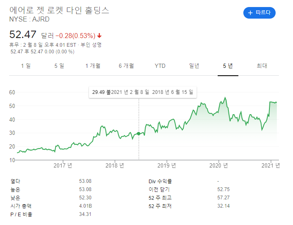Click the 2020 년 x-axis label
Viewport: 293px width, 225px height.
coord(219,165)
